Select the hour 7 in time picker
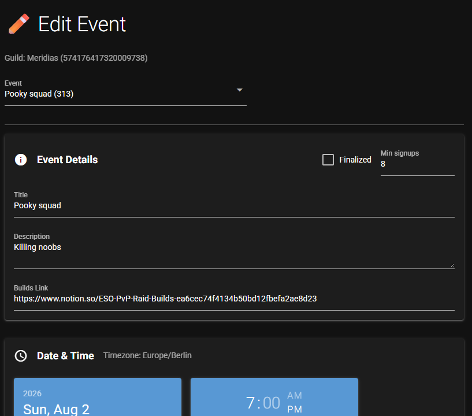This screenshot has width=472, height=416. (250, 403)
